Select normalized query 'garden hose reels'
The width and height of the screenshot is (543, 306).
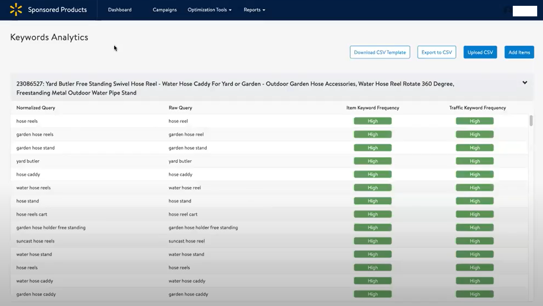pyautogui.click(x=35, y=134)
